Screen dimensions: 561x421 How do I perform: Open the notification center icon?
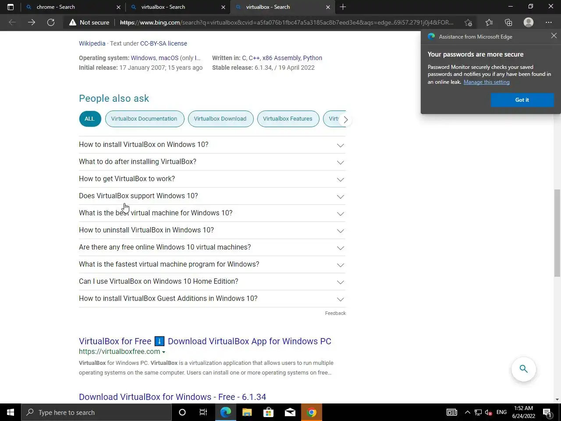547,412
